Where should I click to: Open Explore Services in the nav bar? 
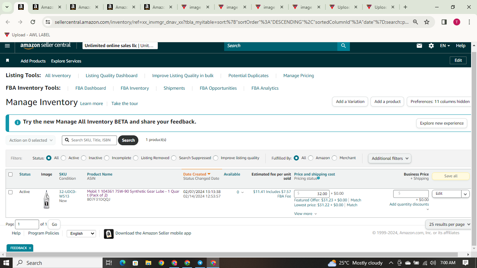click(x=66, y=61)
